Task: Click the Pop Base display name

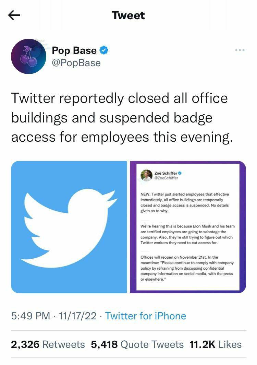Action: [x=74, y=50]
